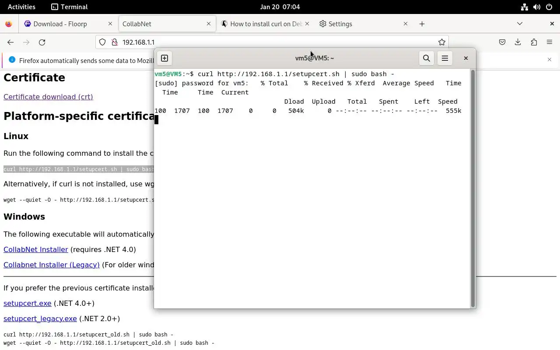
Task: Click Windows heading on page
Action: coord(24,217)
